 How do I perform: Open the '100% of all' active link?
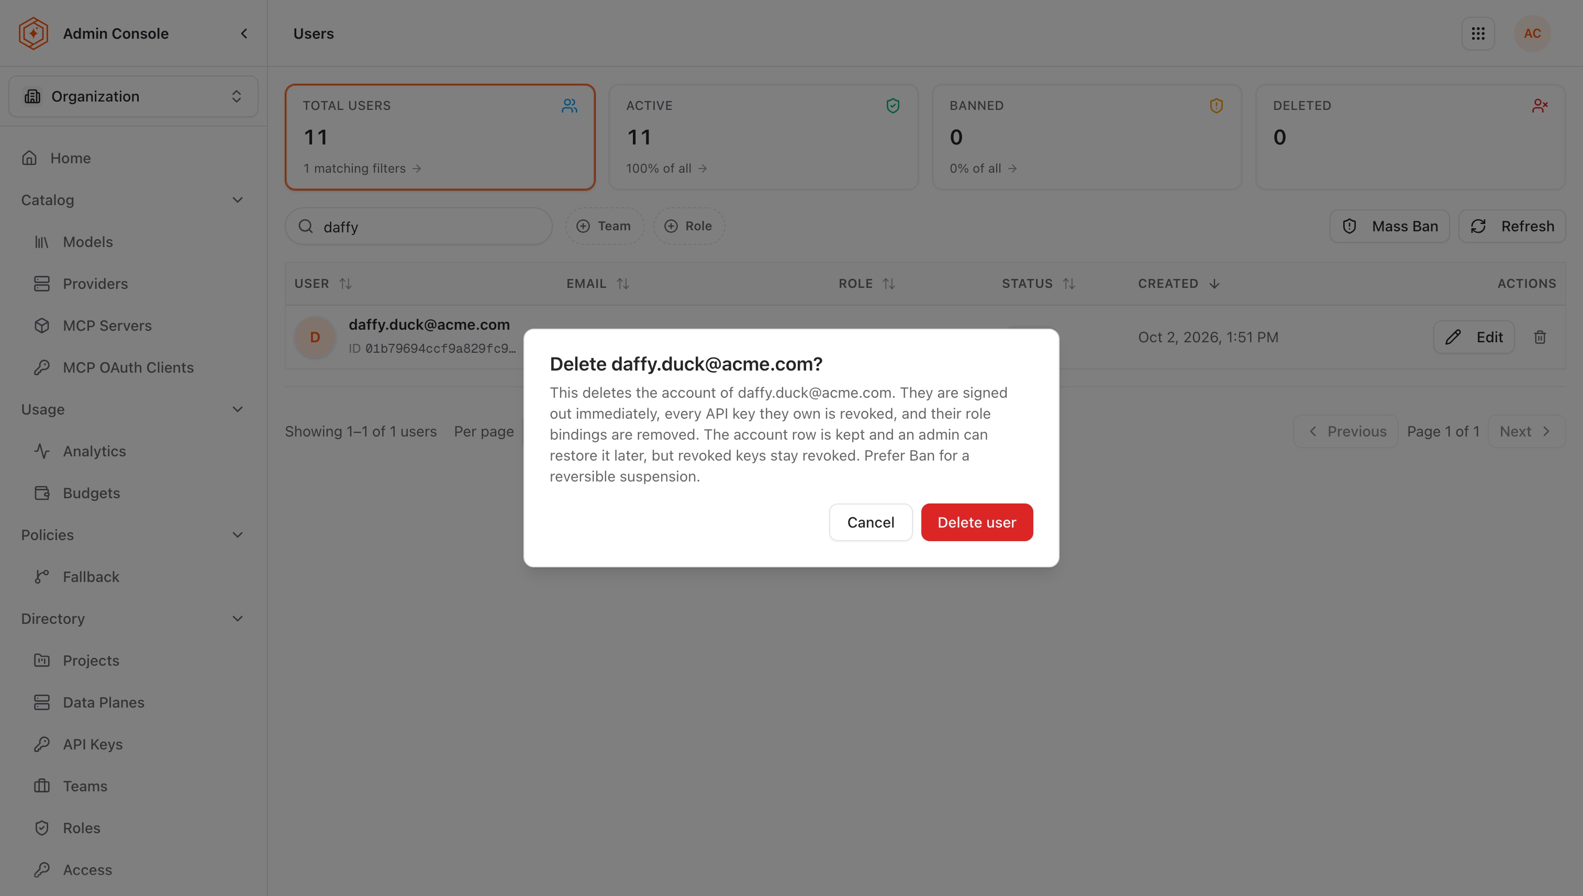666,168
